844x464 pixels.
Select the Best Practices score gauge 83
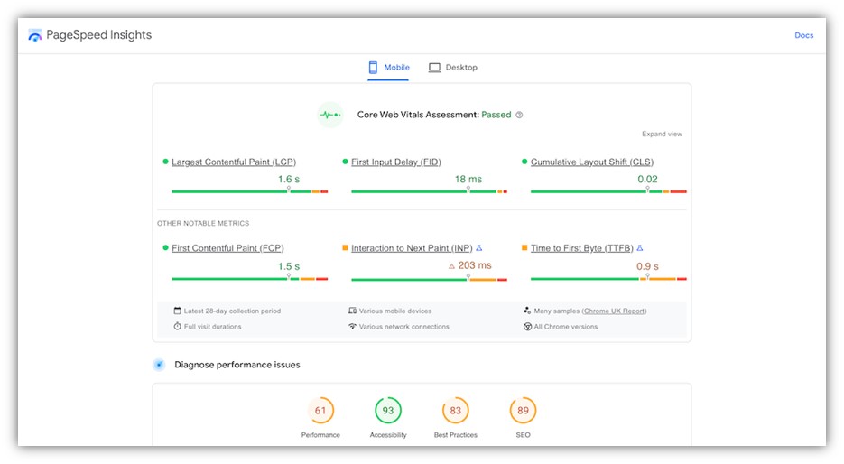tap(455, 411)
